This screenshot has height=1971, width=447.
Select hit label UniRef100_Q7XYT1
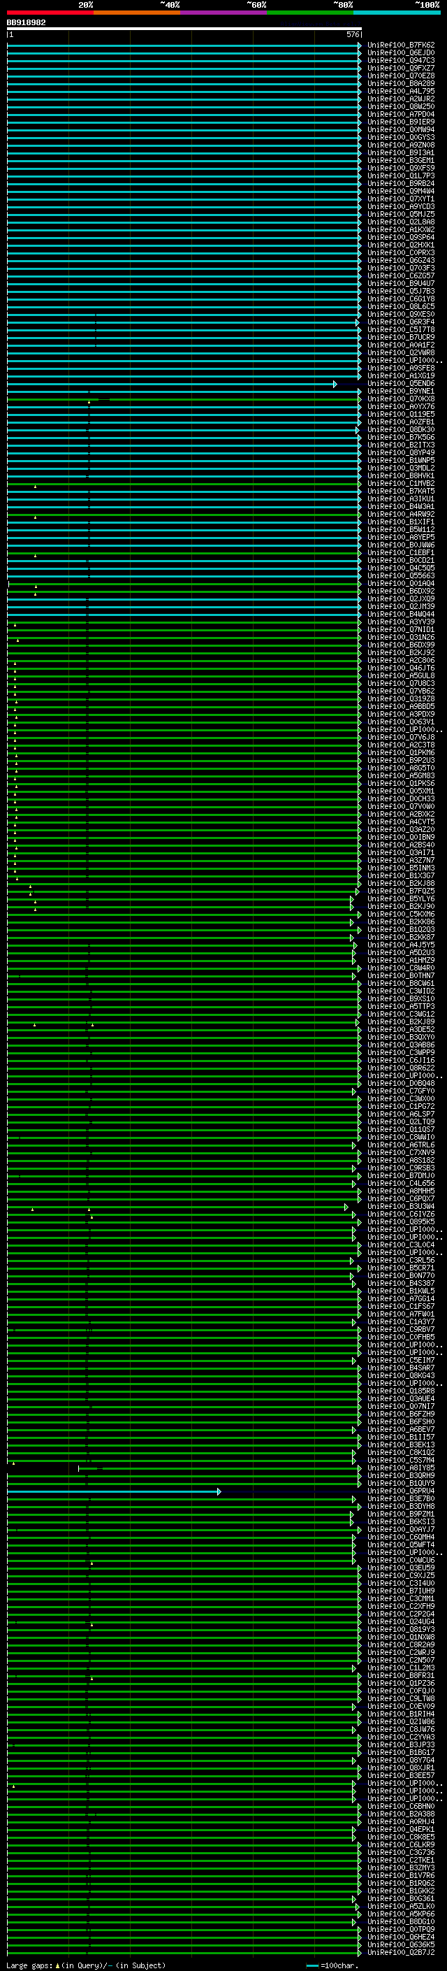400,199
